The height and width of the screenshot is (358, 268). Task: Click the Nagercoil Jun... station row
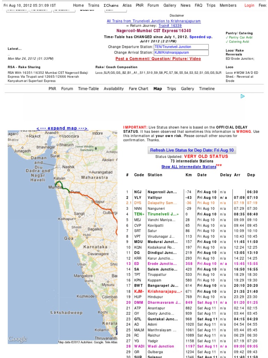[x=192, y=192]
